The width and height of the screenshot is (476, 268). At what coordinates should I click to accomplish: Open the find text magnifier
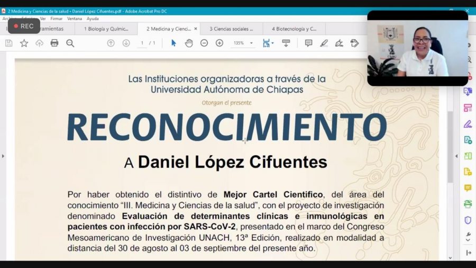70,43
